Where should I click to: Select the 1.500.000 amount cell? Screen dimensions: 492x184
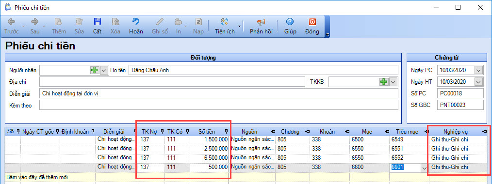(209, 139)
